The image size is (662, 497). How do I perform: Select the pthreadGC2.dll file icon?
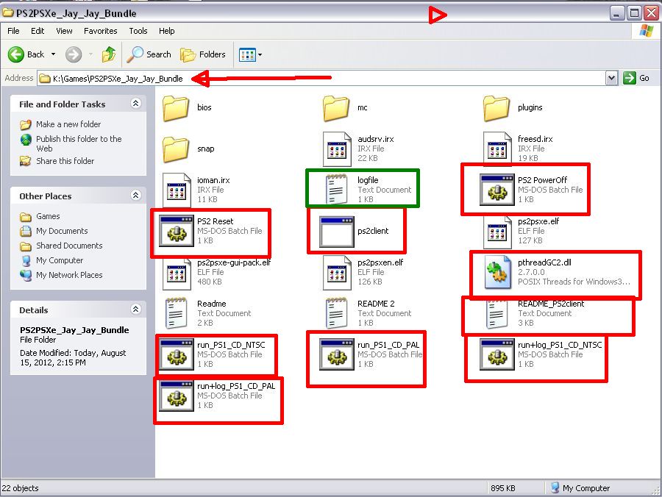(497, 272)
